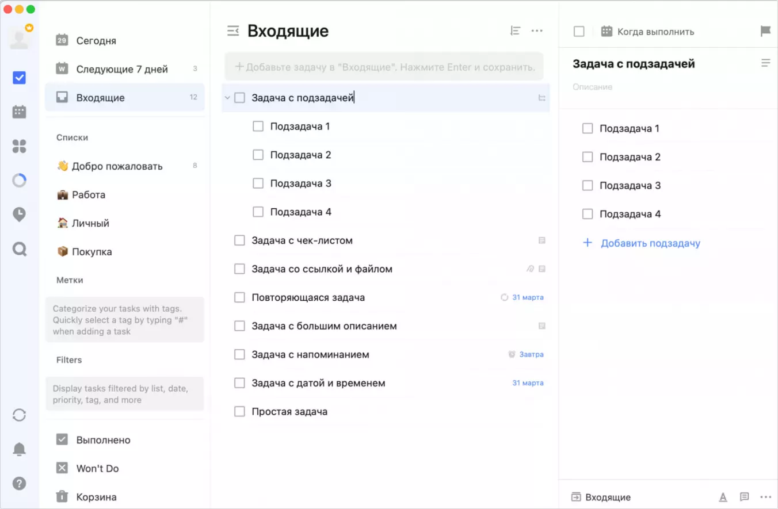The image size is (778, 509).
Task: Open the text formatting A icon
Action: 723,497
